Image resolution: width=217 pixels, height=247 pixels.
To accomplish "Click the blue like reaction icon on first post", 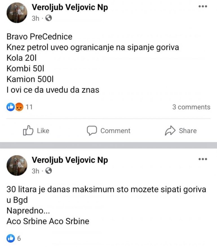I will pos(10,107).
